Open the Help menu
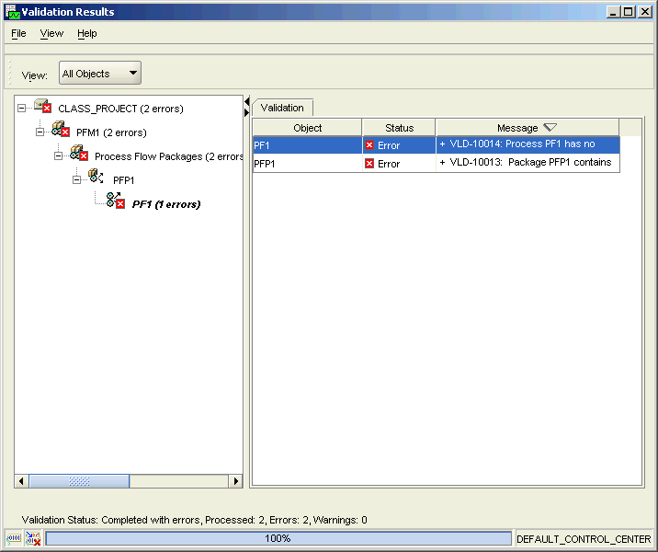This screenshot has height=552, width=658. [x=86, y=33]
